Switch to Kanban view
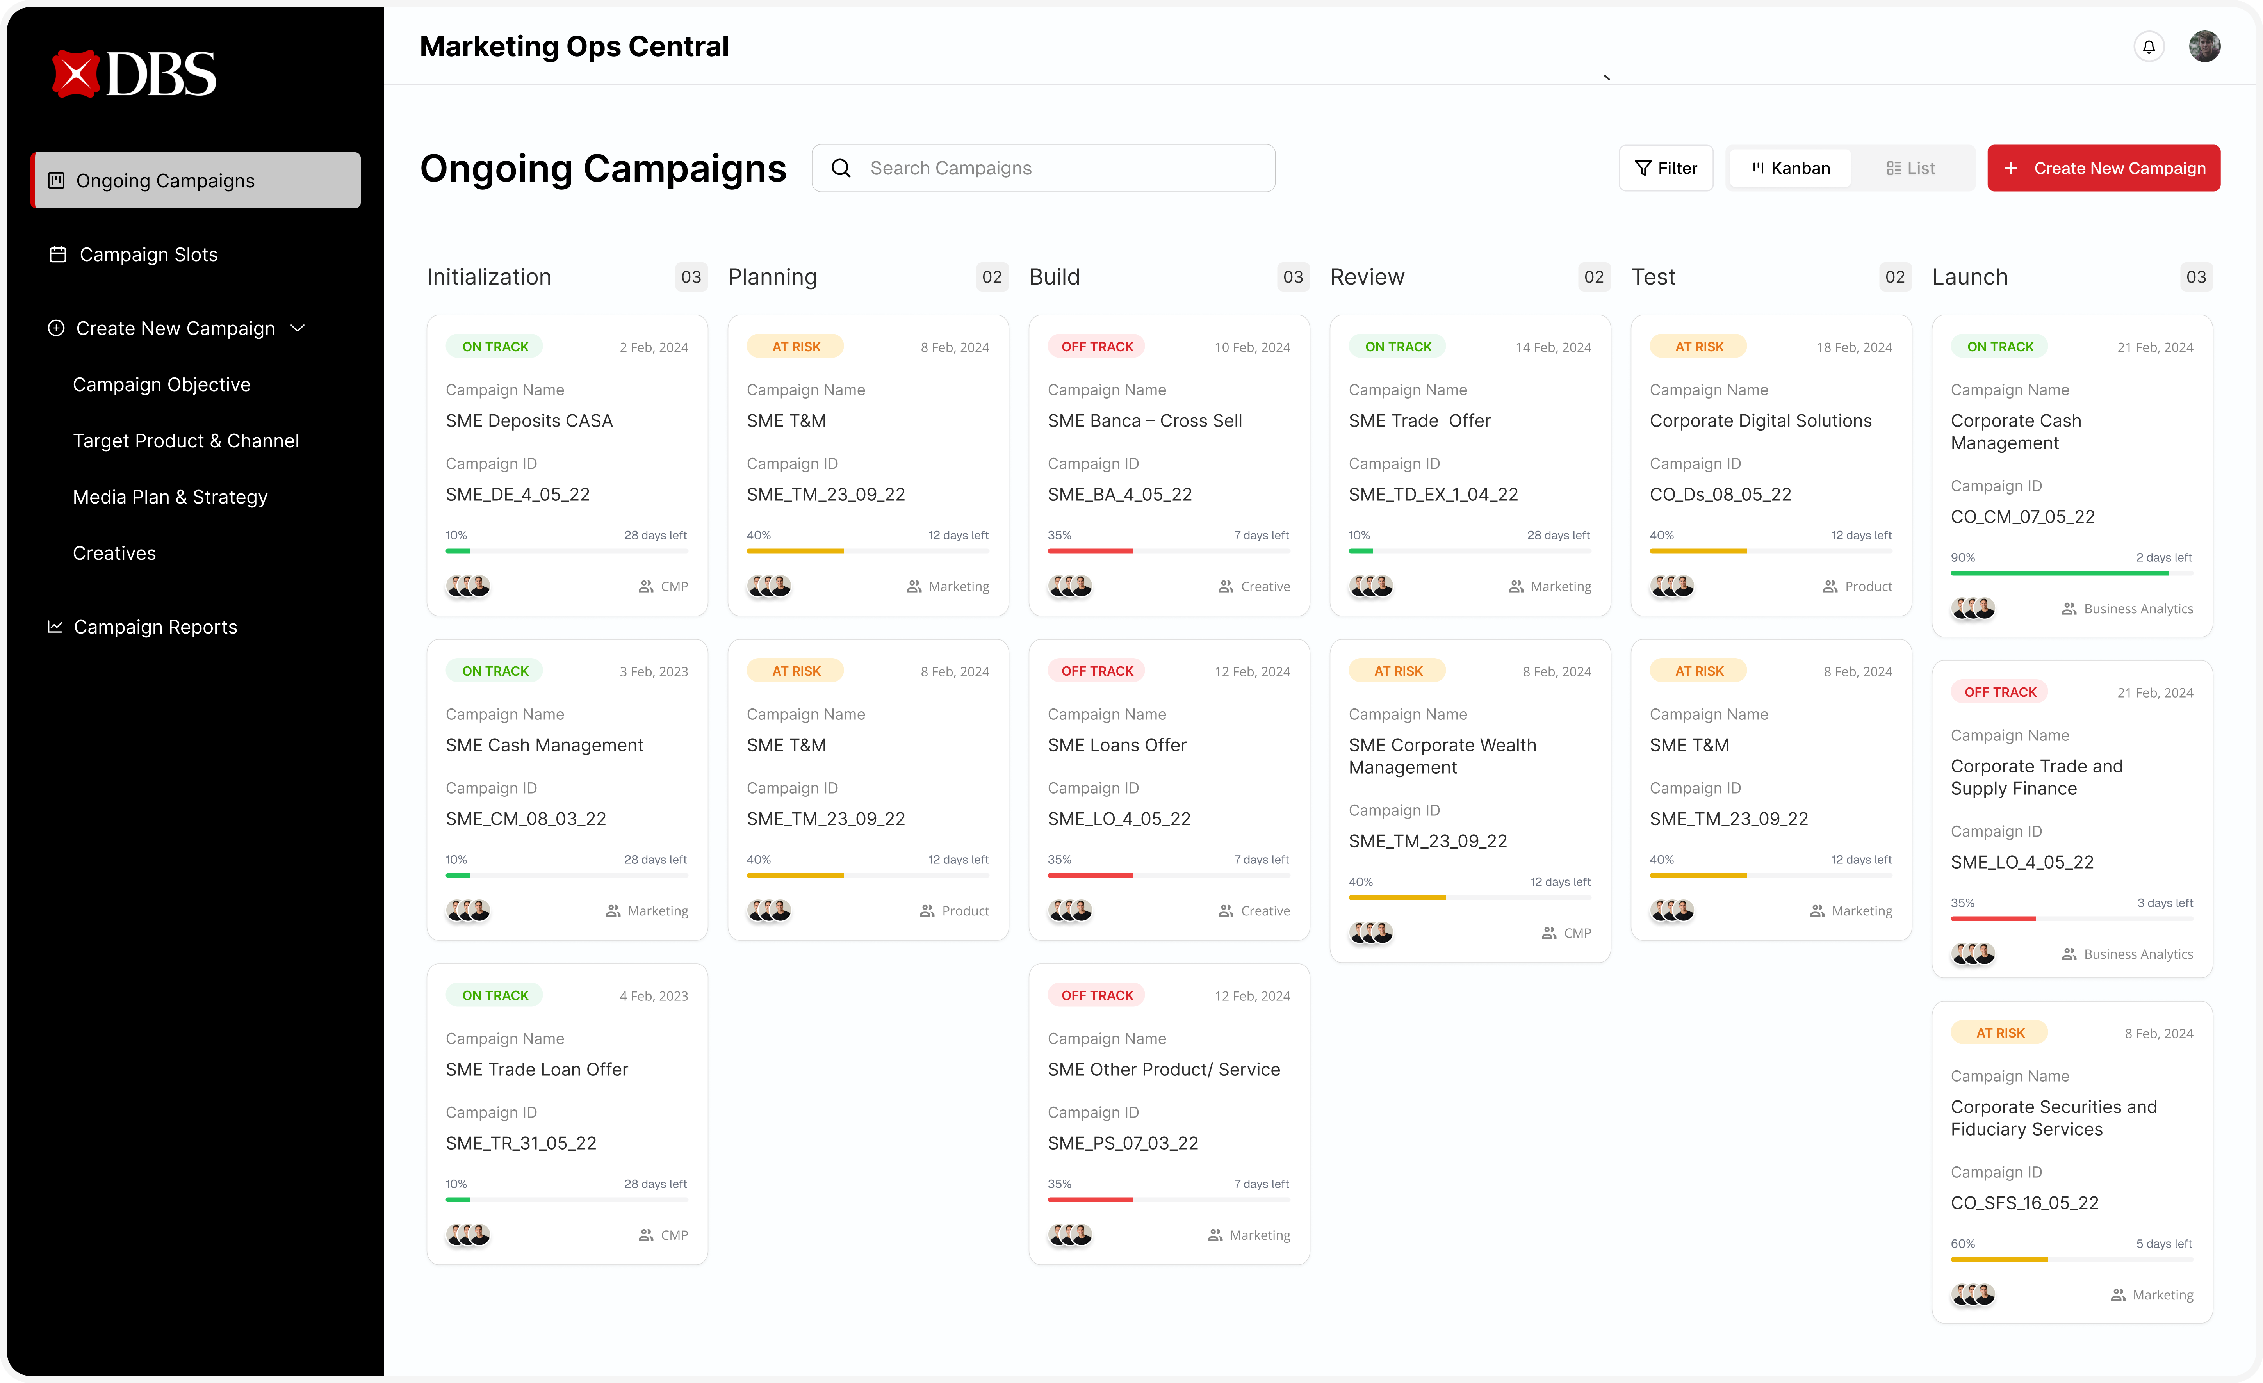The width and height of the screenshot is (2263, 1383). pyautogui.click(x=1790, y=168)
